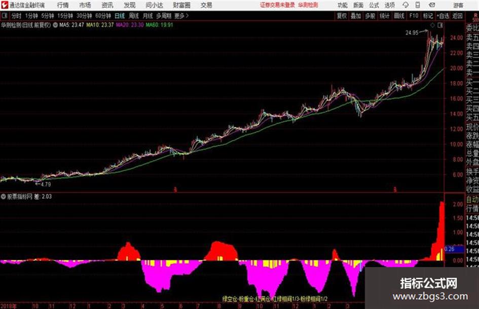Click the 自动 label in right panel
This screenshot has width=479, height=309.
(472, 200)
